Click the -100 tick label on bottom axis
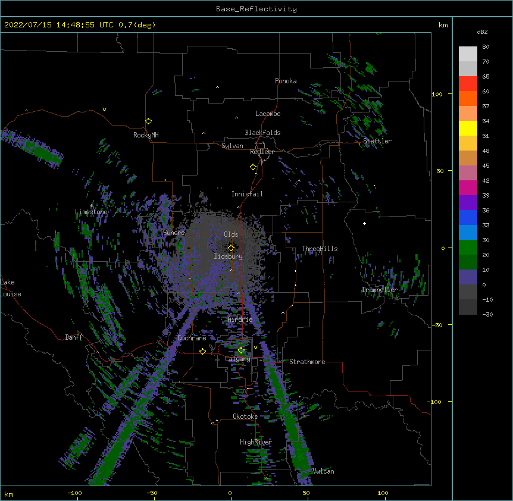The image size is (513, 501). click(x=74, y=493)
